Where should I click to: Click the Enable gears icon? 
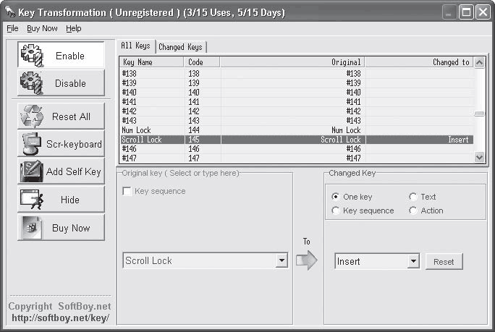[32, 56]
